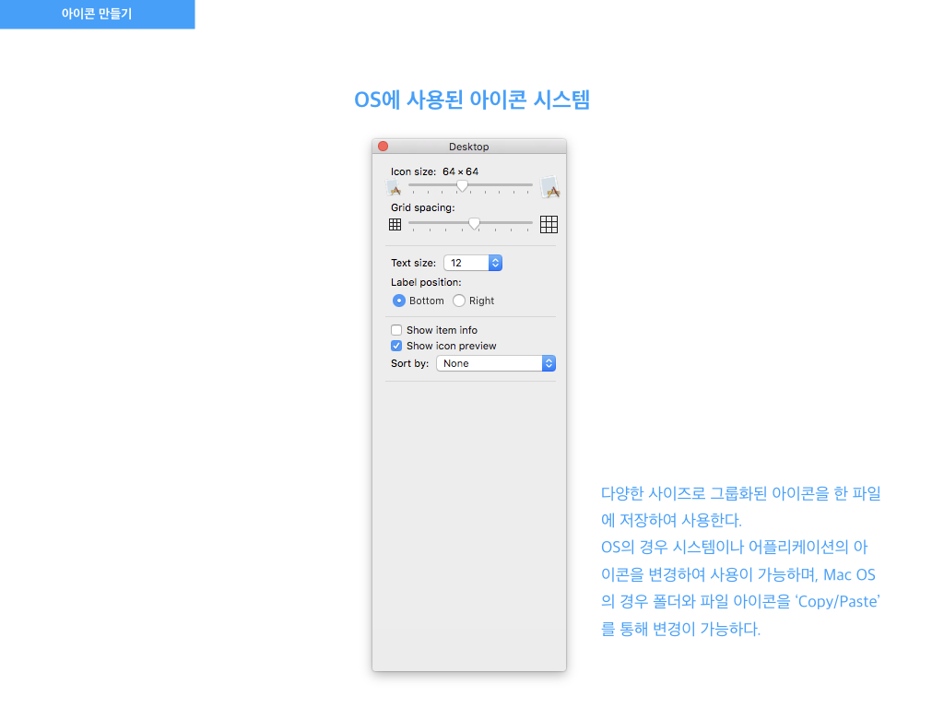The width and height of the screenshot is (944, 708).
Task: Click the 아이콘 만들기 tab
Action: (x=97, y=15)
